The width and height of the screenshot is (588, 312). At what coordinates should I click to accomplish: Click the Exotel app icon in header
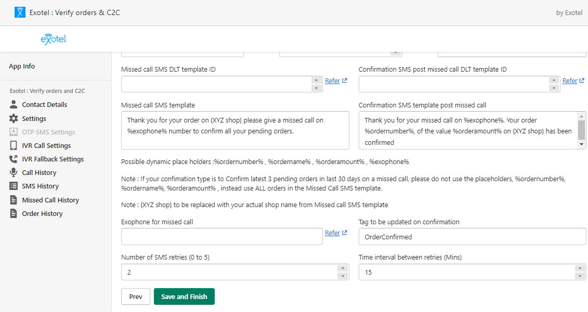tap(20, 12)
